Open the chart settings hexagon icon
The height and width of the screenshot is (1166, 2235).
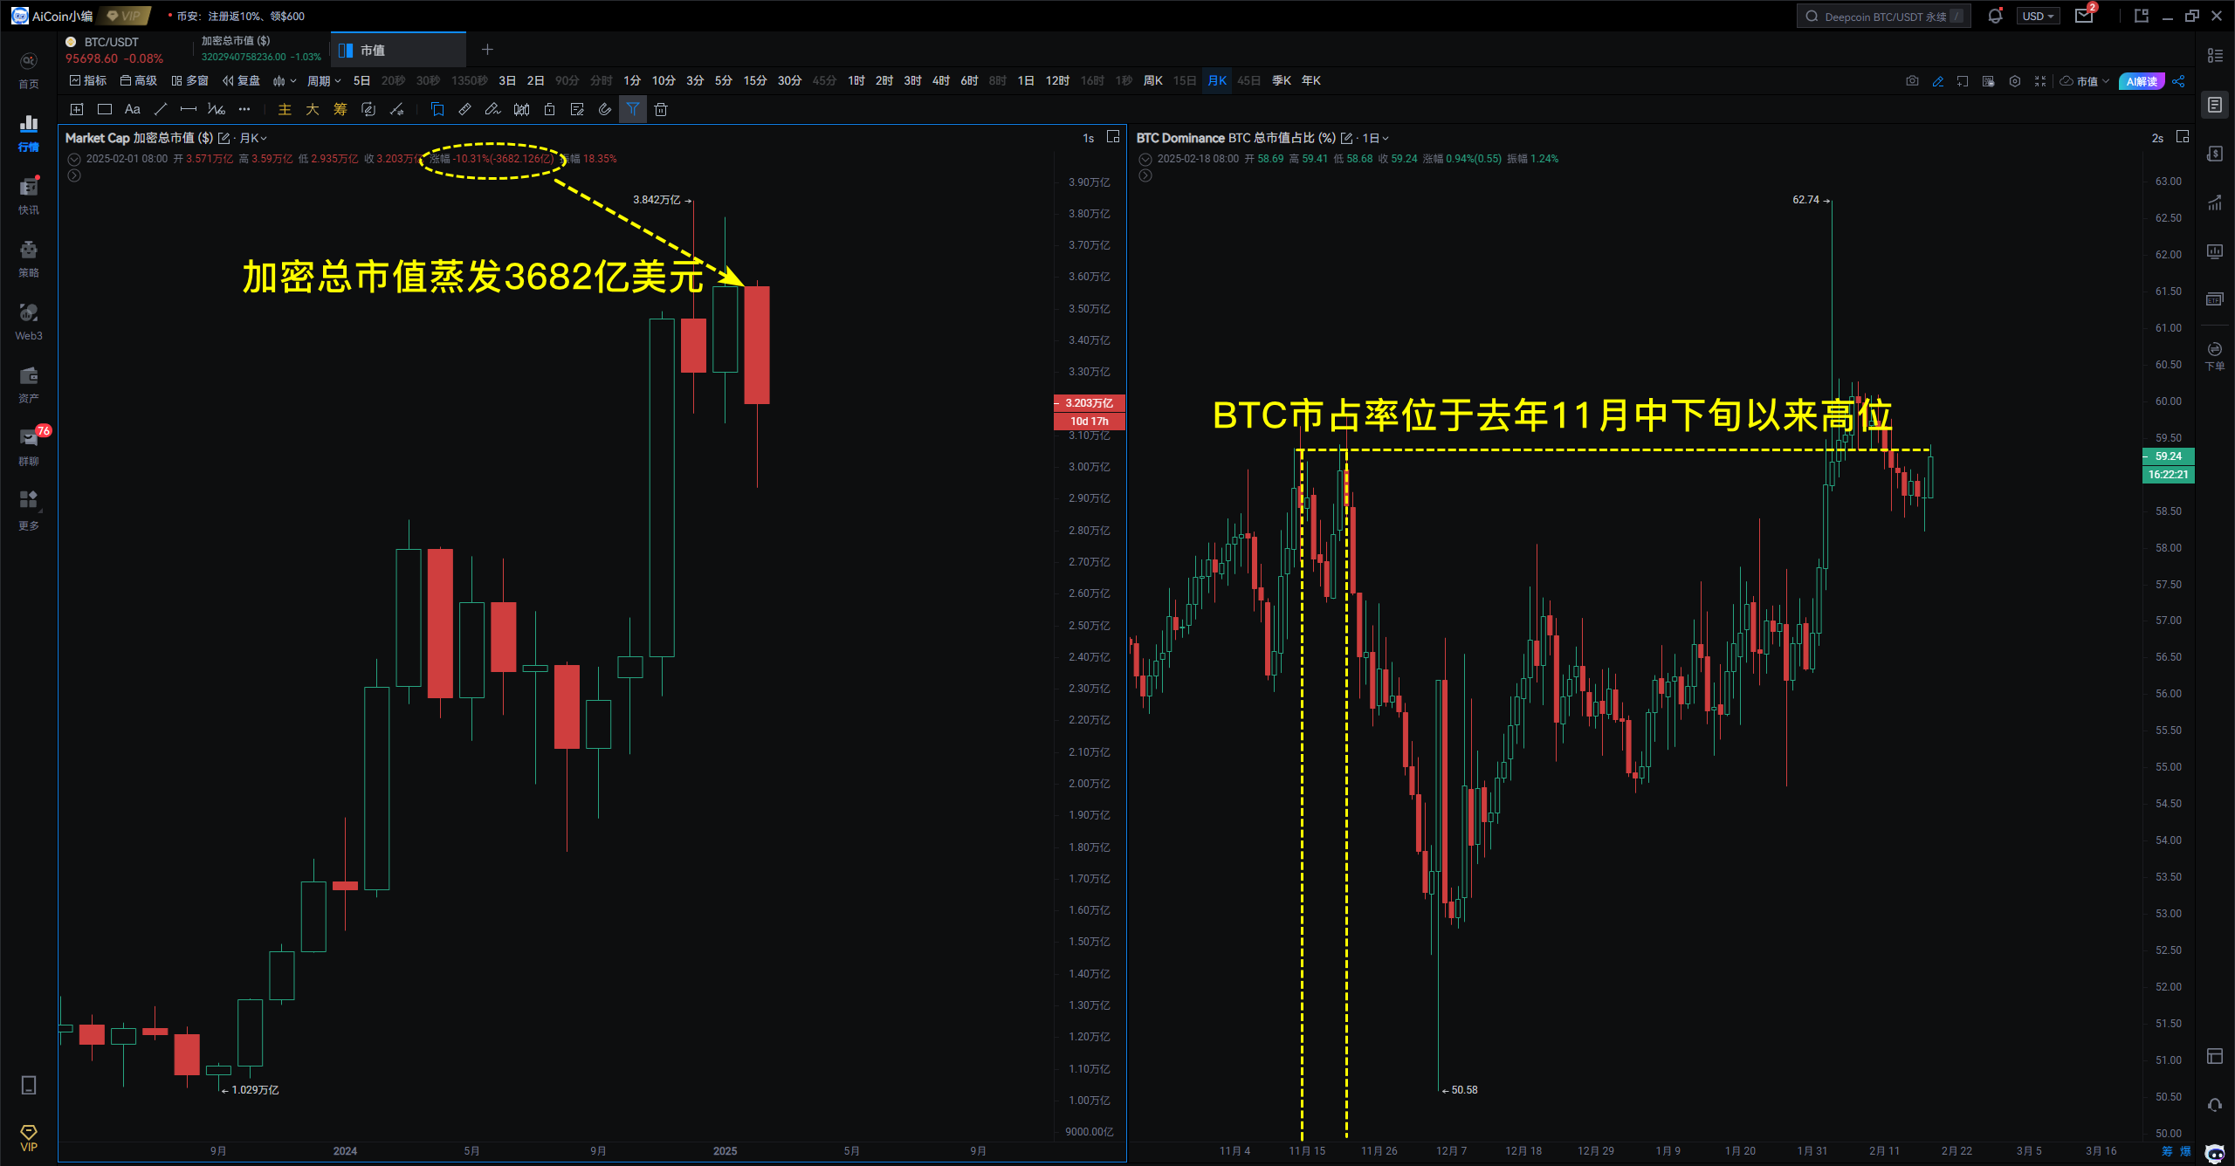2015,81
